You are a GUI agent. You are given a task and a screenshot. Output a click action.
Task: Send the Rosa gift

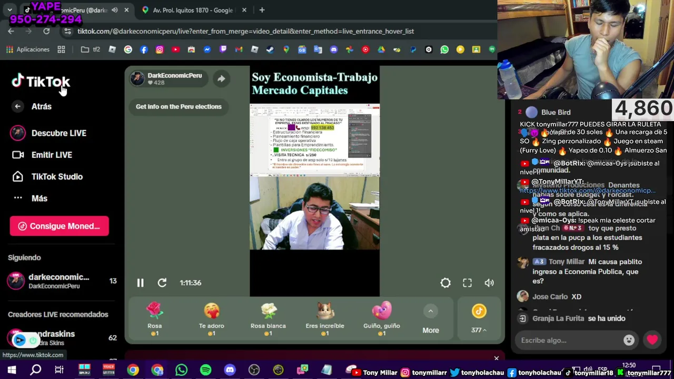click(x=155, y=320)
